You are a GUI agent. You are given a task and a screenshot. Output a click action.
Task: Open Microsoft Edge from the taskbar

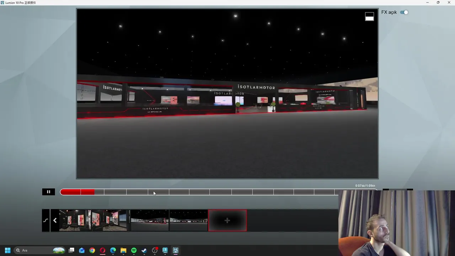pyautogui.click(x=113, y=250)
